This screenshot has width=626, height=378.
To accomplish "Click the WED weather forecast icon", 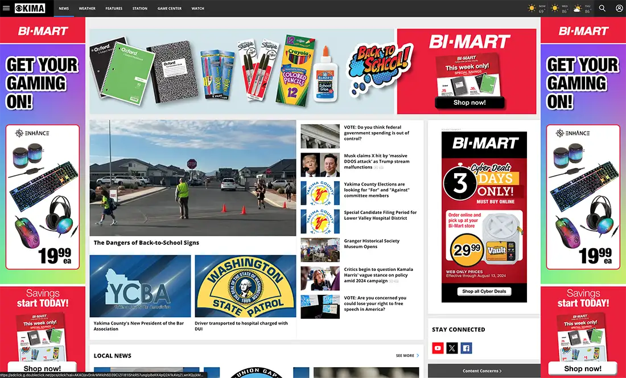I will pyautogui.click(x=555, y=8).
